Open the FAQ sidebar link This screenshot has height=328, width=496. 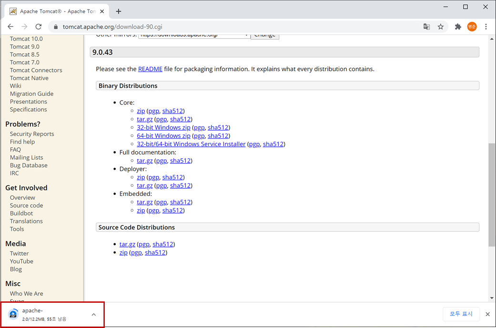(15, 149)
